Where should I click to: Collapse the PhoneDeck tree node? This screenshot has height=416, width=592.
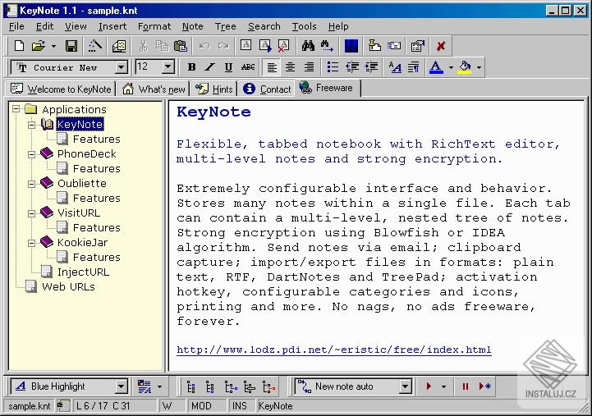pos(31,154)
